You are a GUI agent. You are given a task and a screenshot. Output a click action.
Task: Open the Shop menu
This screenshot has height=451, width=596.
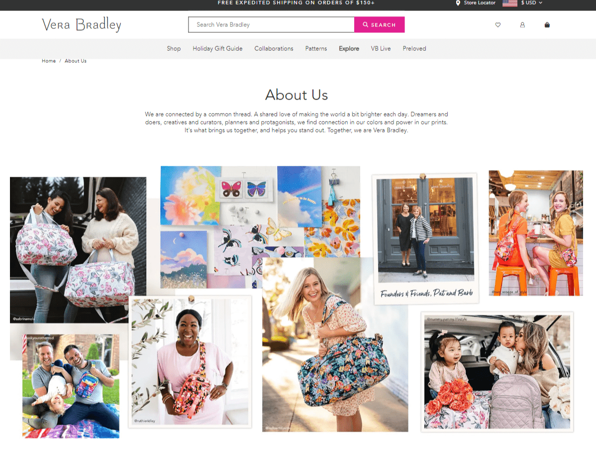tap(174, 49)
